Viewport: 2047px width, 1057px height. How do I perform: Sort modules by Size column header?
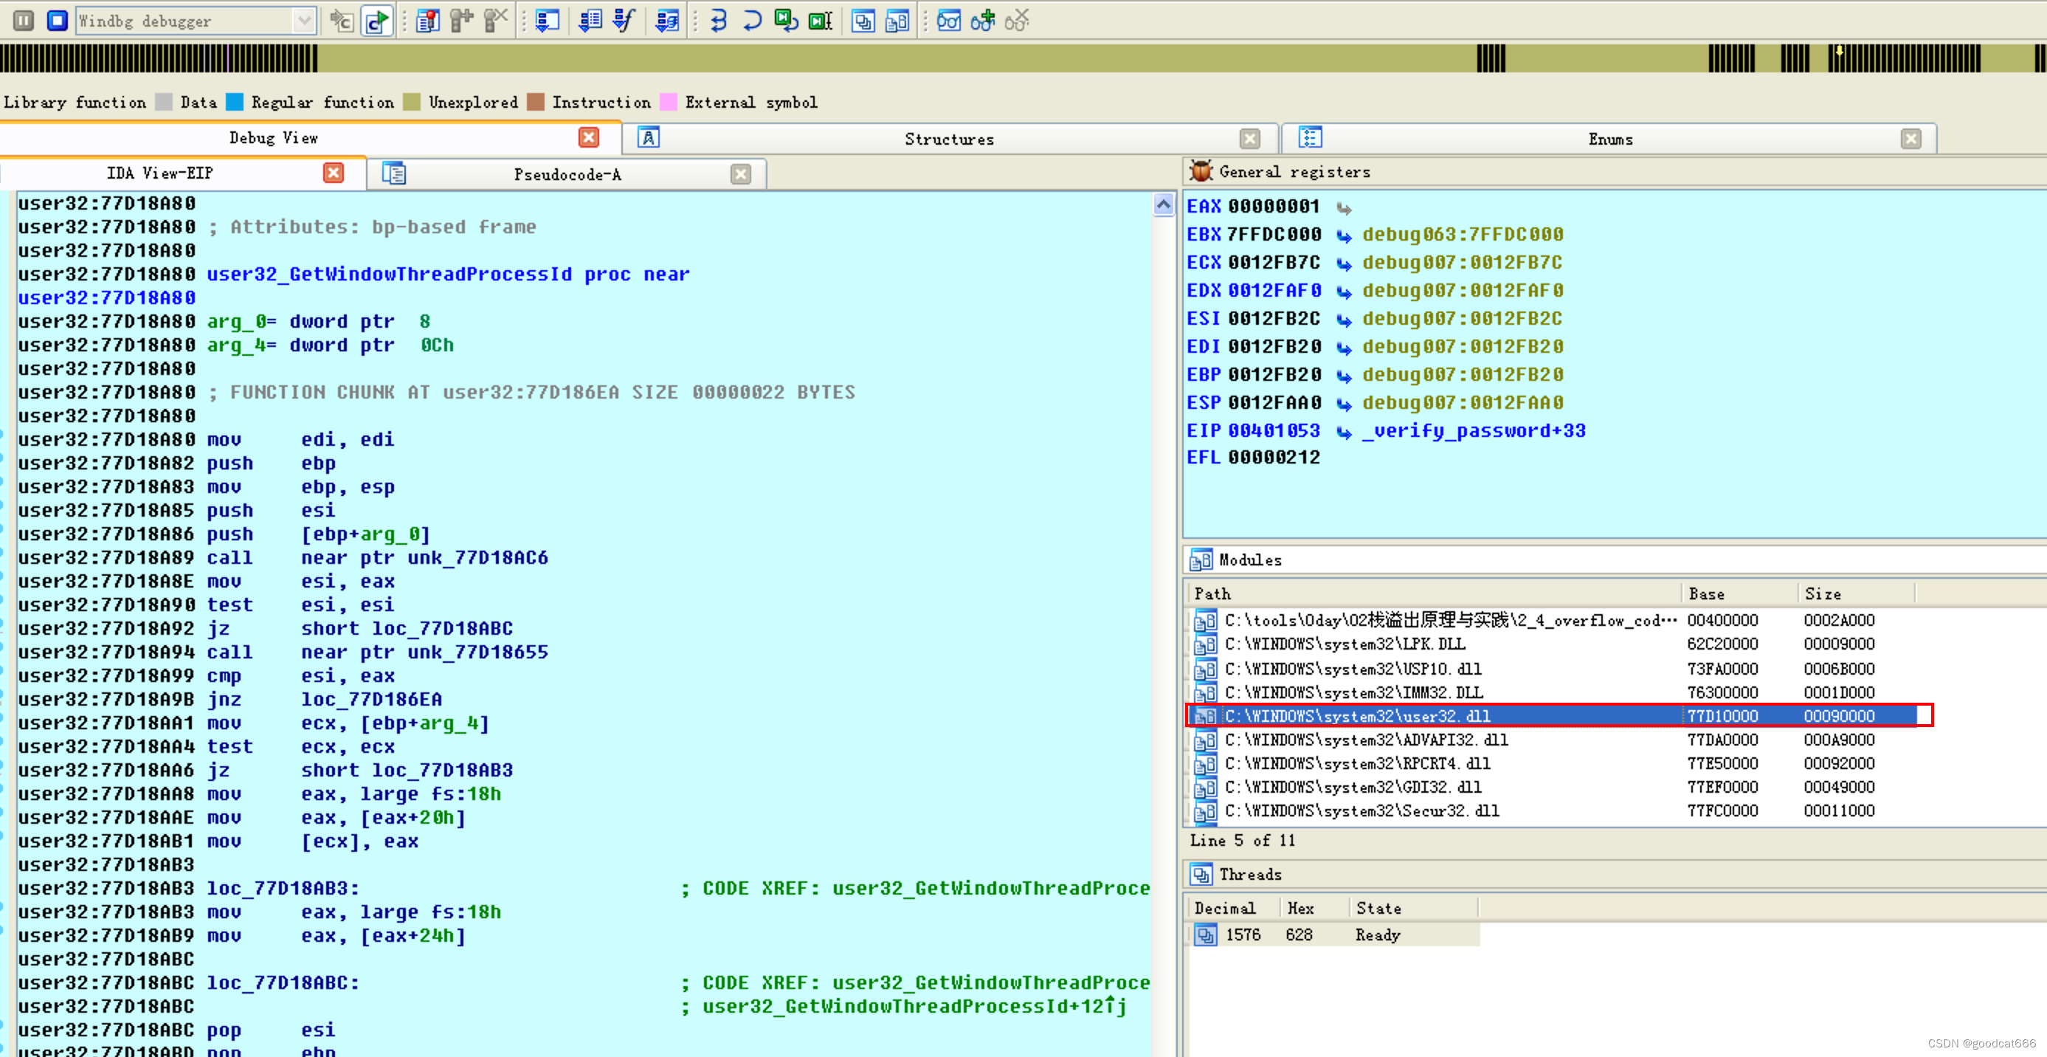(1857, 593)
